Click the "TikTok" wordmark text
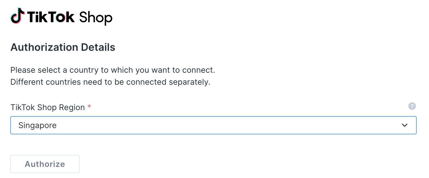This screenshot has height=178, width=429. pyautogui.click(x=51, y=17)
